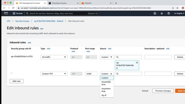Open Info link beside Inbound rules heading
Screen dimensions: 185x104
click(x=29, y=43)
